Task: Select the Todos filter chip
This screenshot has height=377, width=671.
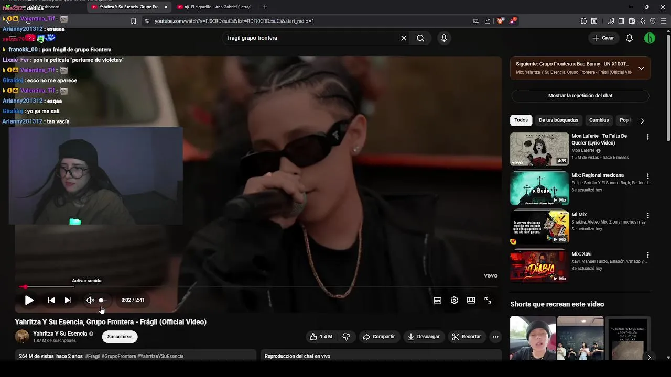Action: (521, 120)
